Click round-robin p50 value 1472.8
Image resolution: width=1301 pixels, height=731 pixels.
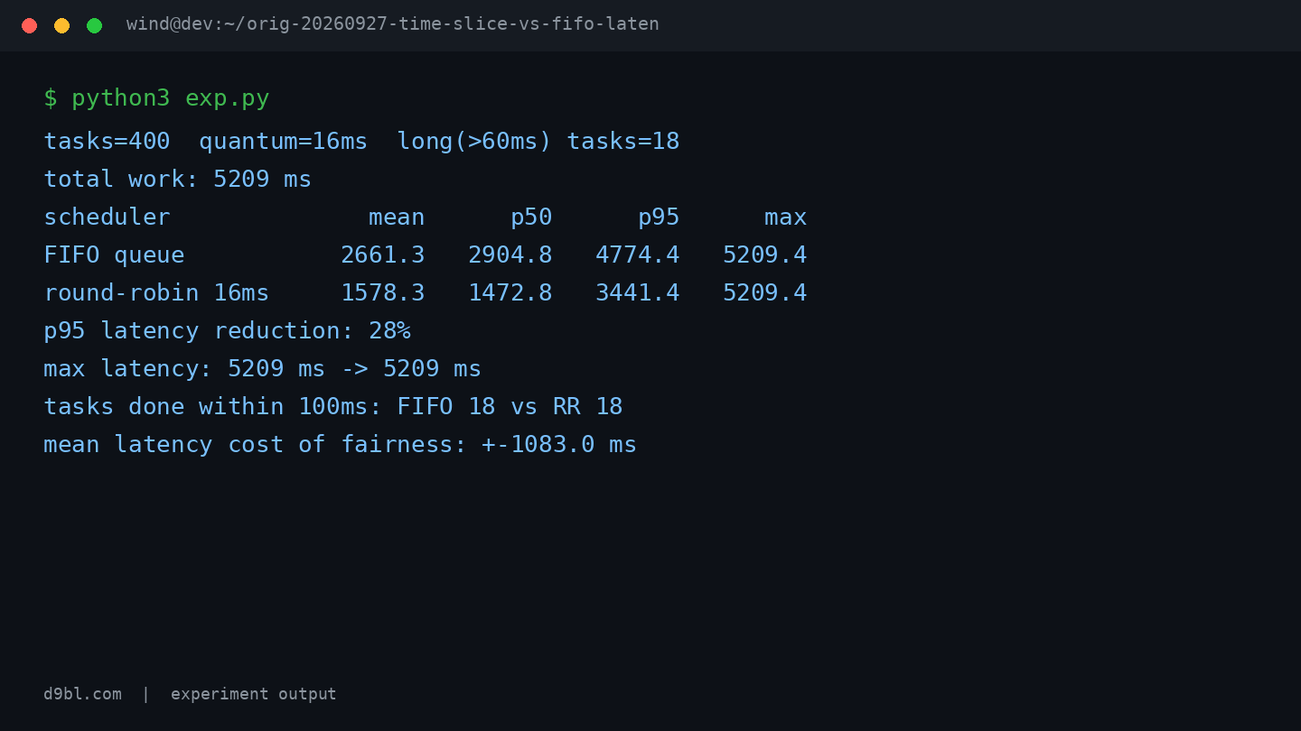click(x=510, y=293)
